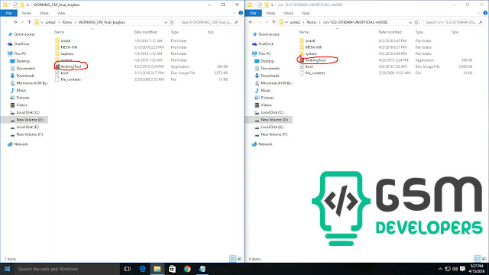Launch Microsoft Edge from taskbar
Viewport: 489px width, 275px height.
coord(142,269)
